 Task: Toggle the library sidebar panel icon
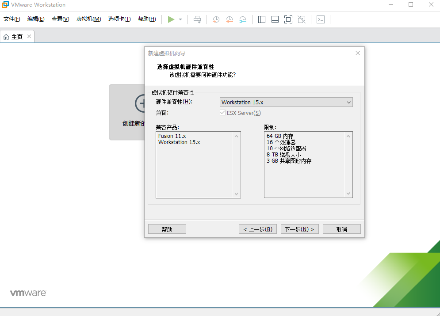coord(261,19)
